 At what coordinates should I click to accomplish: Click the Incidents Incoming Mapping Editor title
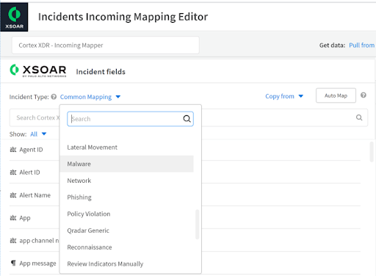(x=123, y=17)
